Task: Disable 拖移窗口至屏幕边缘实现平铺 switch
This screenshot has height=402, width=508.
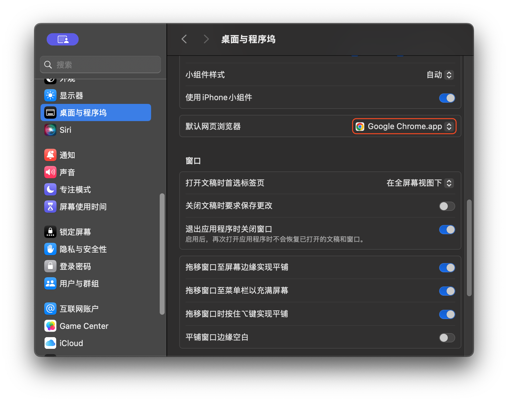Action: point(447,268)
